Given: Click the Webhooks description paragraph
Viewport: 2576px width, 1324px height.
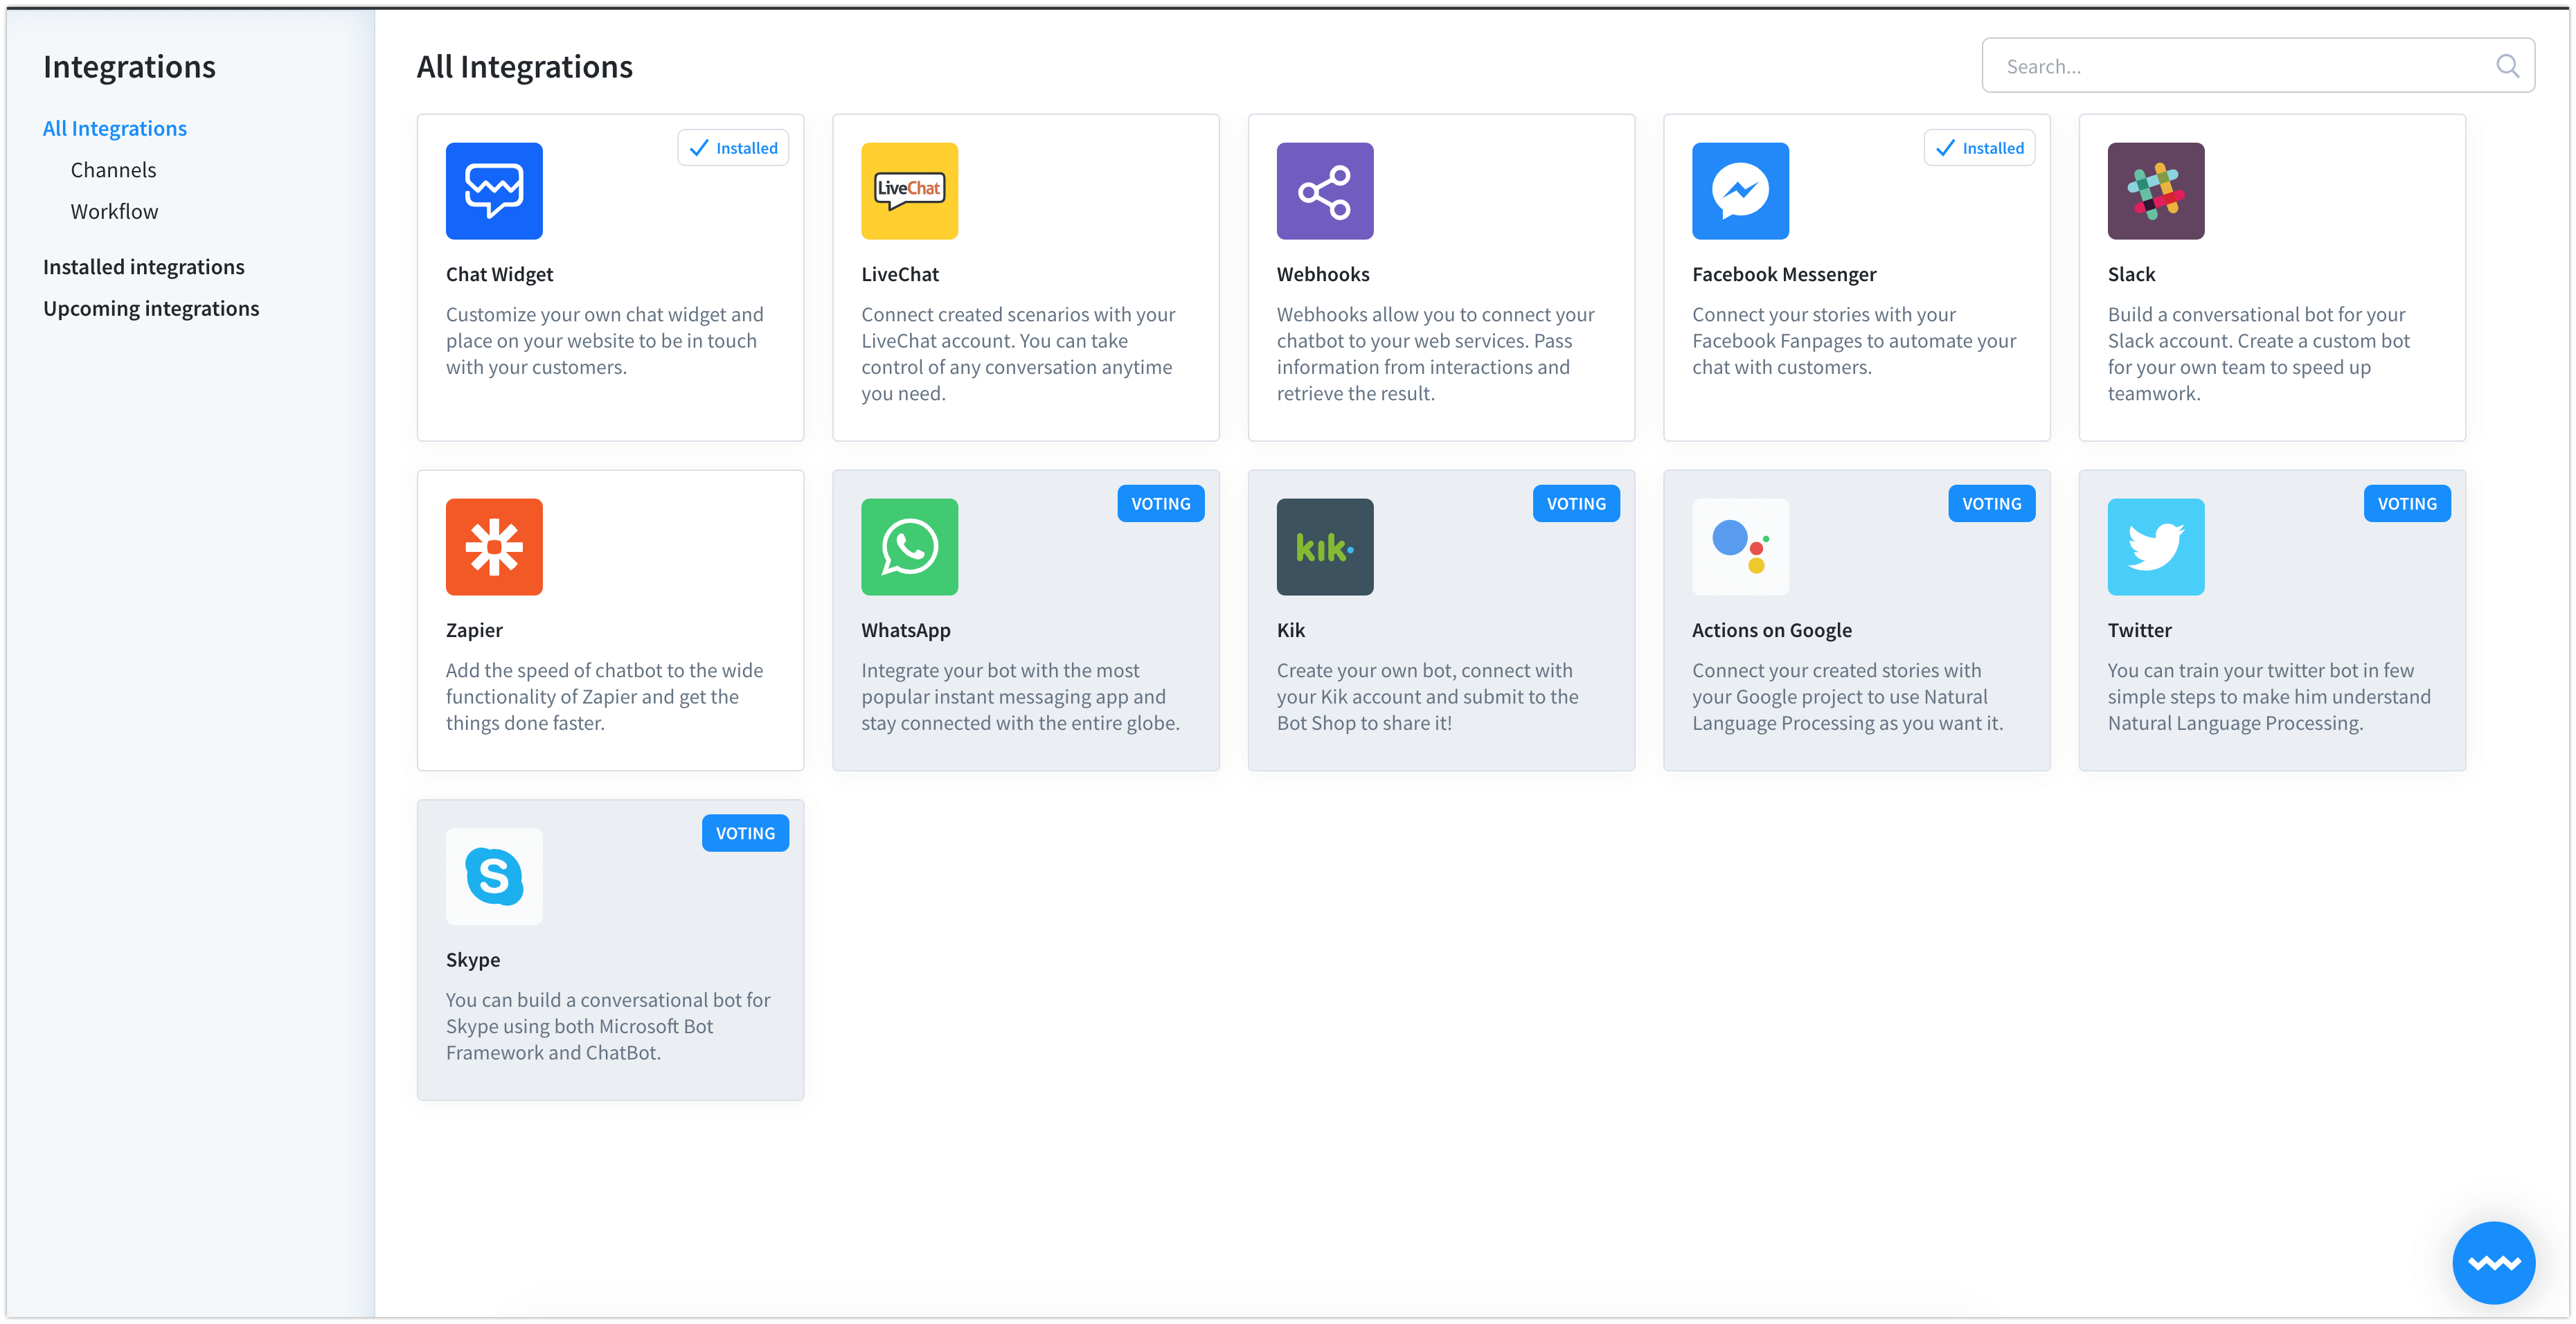Looking at the screenshot, I should pyautogui.click(x=1435, y=354).
